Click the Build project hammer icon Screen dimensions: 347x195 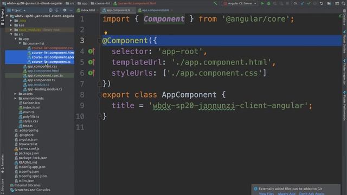pyautogui.click(x=215, y=3)
